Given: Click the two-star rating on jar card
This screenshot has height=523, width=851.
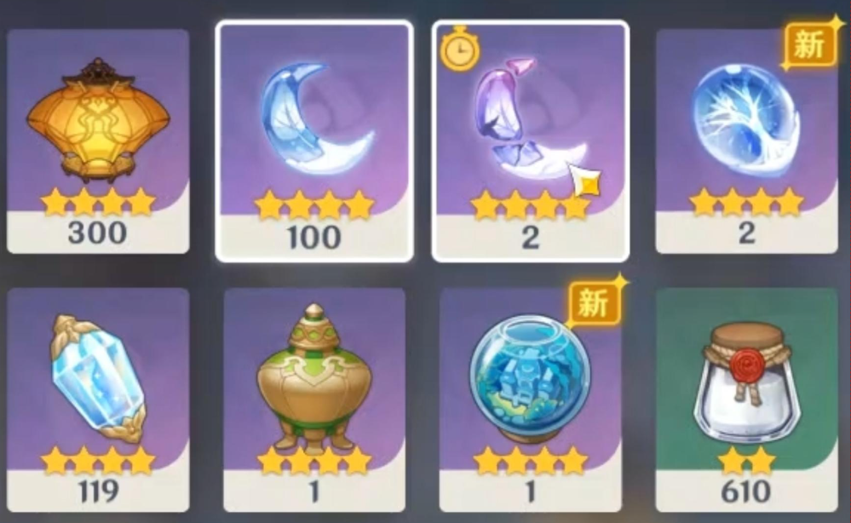Looking at the screenshot, I should coord(746,461).
